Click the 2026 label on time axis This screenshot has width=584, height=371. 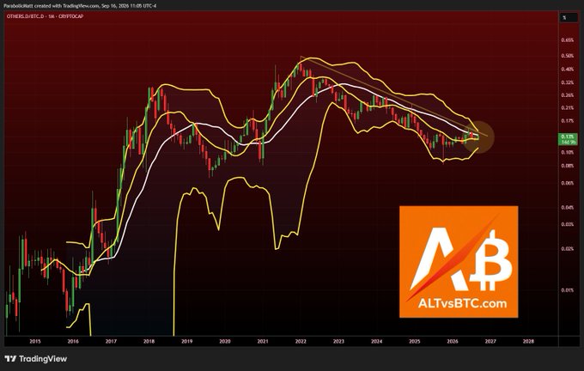click(453, 342)
